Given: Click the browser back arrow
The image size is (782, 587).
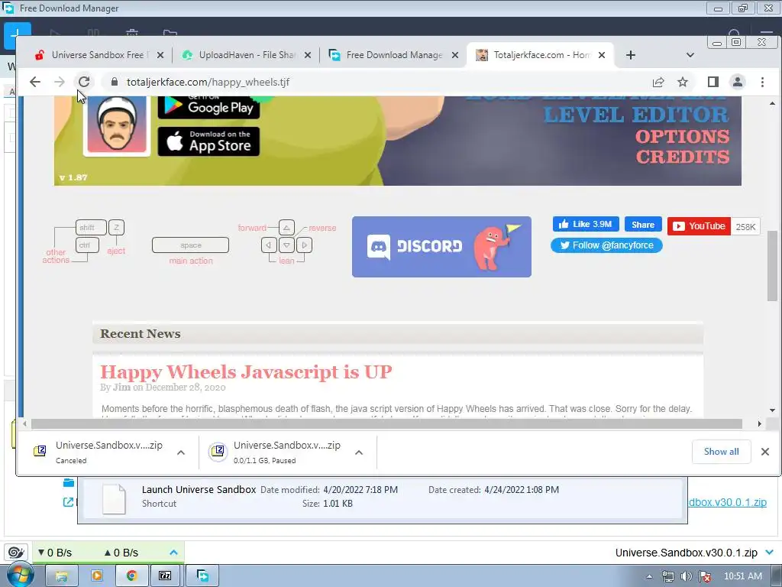Looking at the screenshot, I should pos(34,82).
